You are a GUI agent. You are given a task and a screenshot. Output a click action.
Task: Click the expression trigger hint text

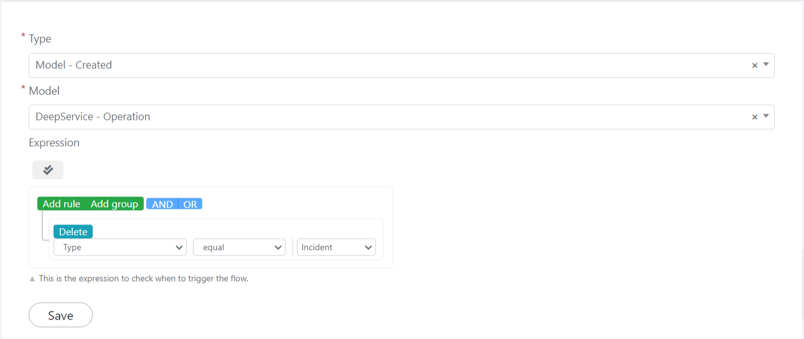(x=144, y=279)
